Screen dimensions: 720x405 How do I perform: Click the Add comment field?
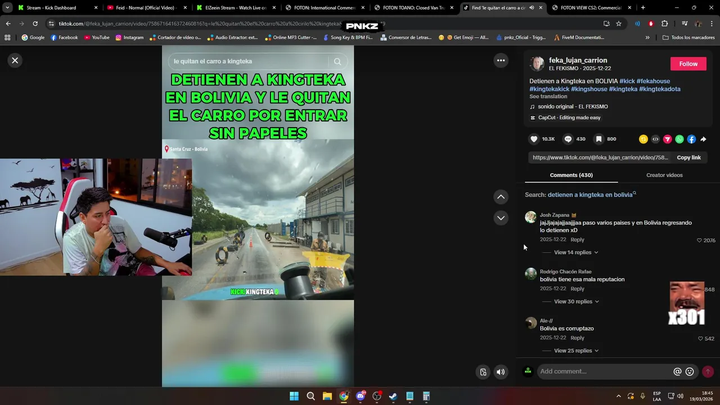(x=605, y=371)
